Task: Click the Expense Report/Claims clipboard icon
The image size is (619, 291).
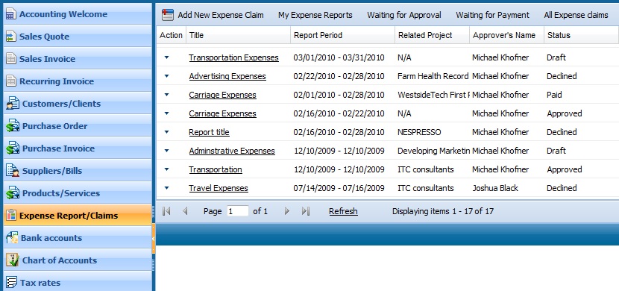Action: point(11,216)
